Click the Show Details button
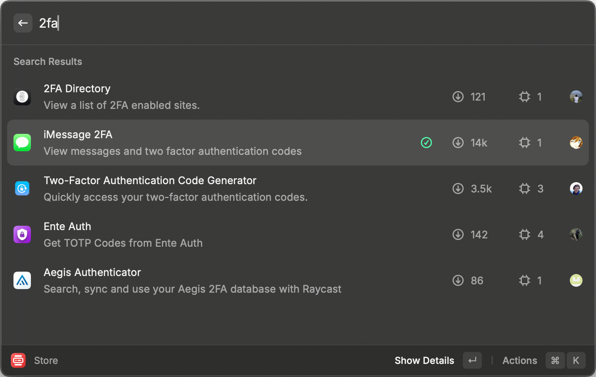 (424, 360)
